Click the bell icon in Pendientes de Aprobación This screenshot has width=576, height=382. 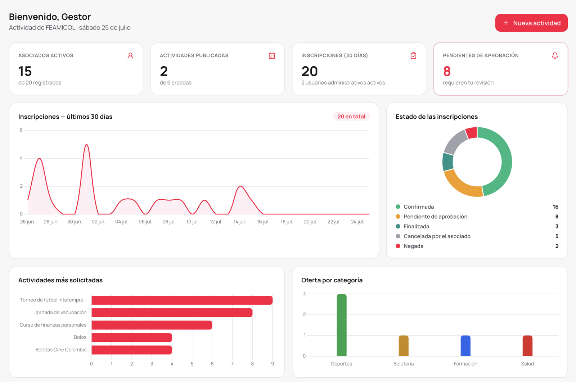coord(555,56)
